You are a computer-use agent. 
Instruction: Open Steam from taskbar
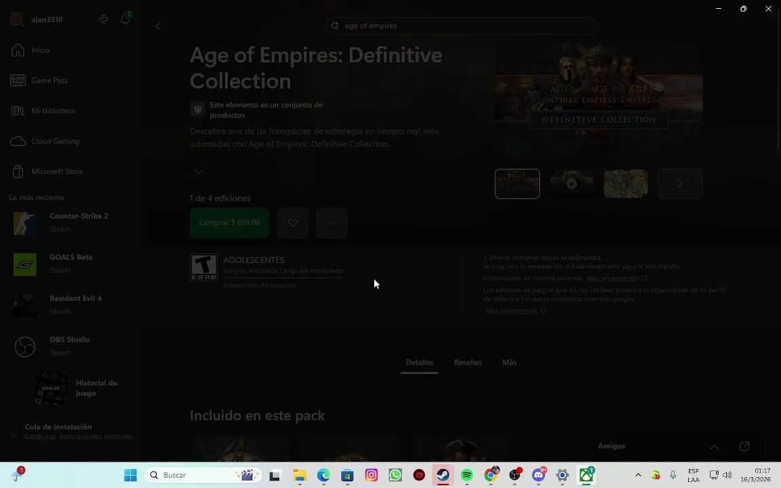(443, 475)
